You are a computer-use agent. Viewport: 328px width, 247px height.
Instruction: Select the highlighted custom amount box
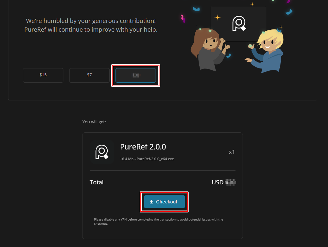pyautogui.click(x=136, y=75)
